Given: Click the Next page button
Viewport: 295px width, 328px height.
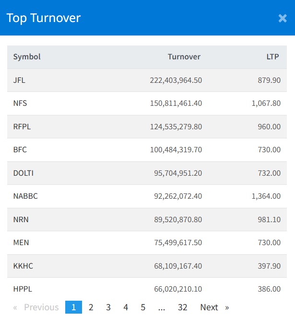Looking at the screenshot, I should click(214, 307).
